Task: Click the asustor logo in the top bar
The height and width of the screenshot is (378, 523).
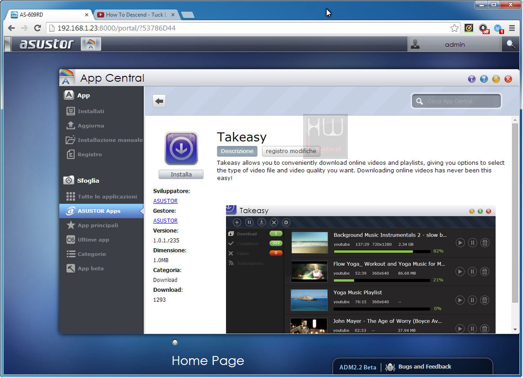Action: 46,44
